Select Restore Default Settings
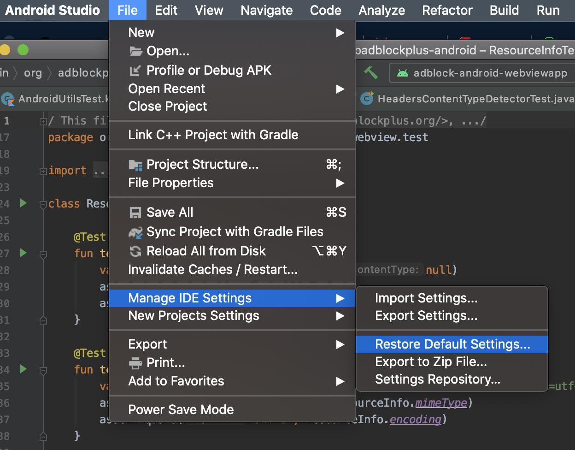Image resolution: width=575 pixels, height=450 pixels. click(x=452, y=344)
